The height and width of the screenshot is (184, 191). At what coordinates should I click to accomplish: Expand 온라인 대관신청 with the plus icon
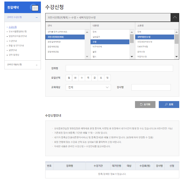point(37,65)
